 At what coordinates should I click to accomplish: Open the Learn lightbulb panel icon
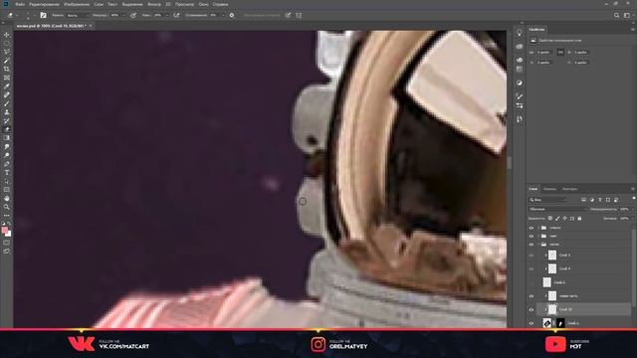(x=520, y=33)
